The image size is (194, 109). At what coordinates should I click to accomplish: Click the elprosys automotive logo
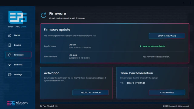coord(18,103)
